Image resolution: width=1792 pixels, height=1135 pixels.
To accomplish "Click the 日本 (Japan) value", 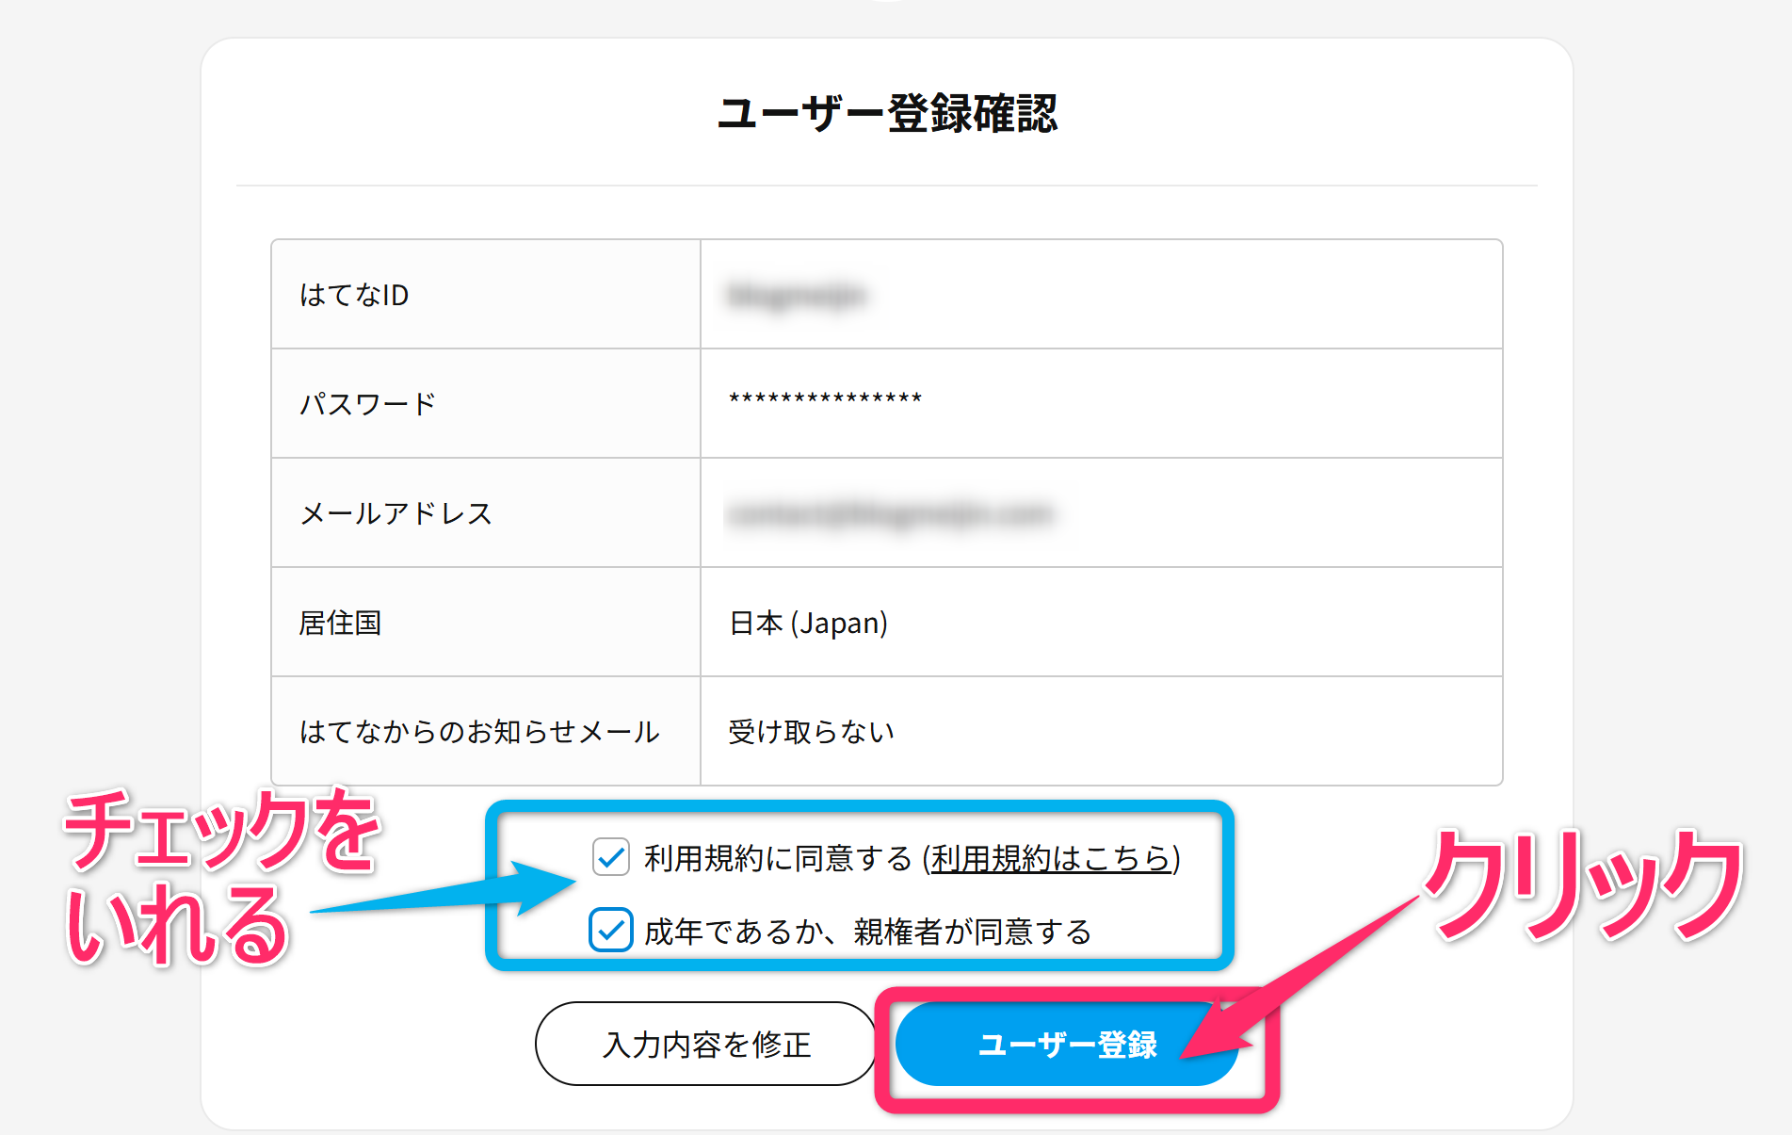I will coord(809,623).
